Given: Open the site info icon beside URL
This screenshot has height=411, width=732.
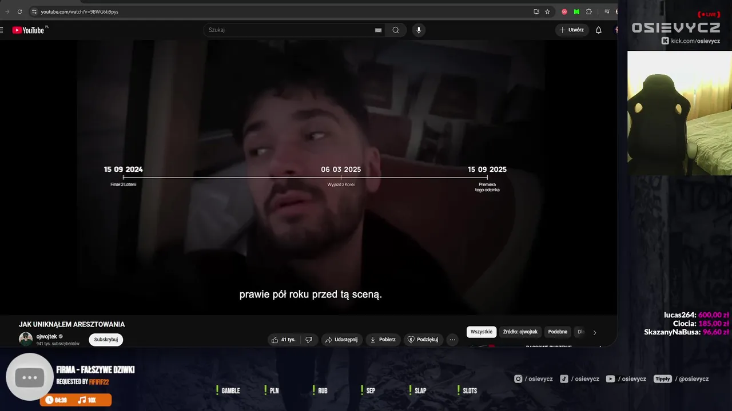Looking at the screenshot, I should click(34, 11).
